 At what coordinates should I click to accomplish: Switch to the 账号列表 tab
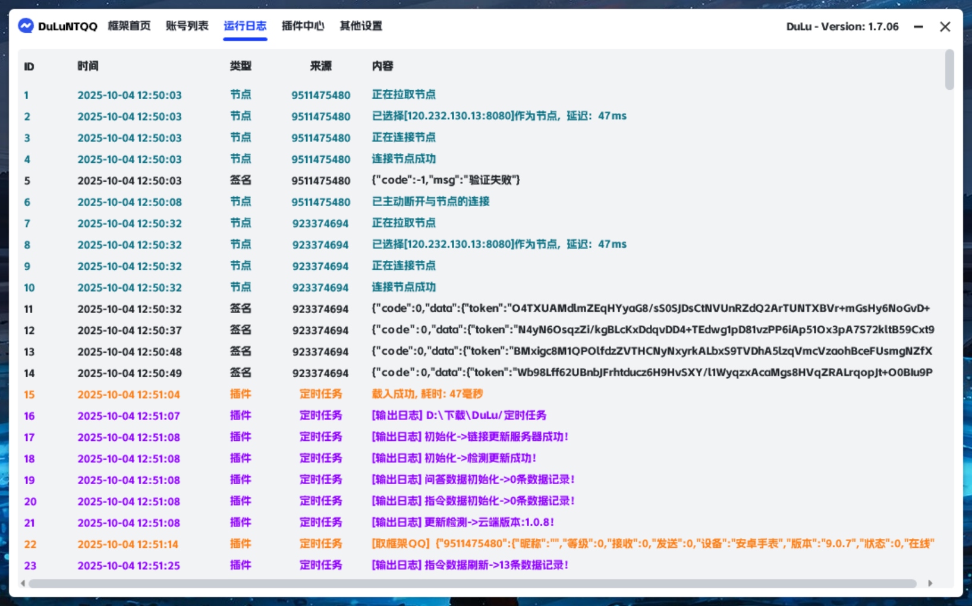tap(187, 26)
